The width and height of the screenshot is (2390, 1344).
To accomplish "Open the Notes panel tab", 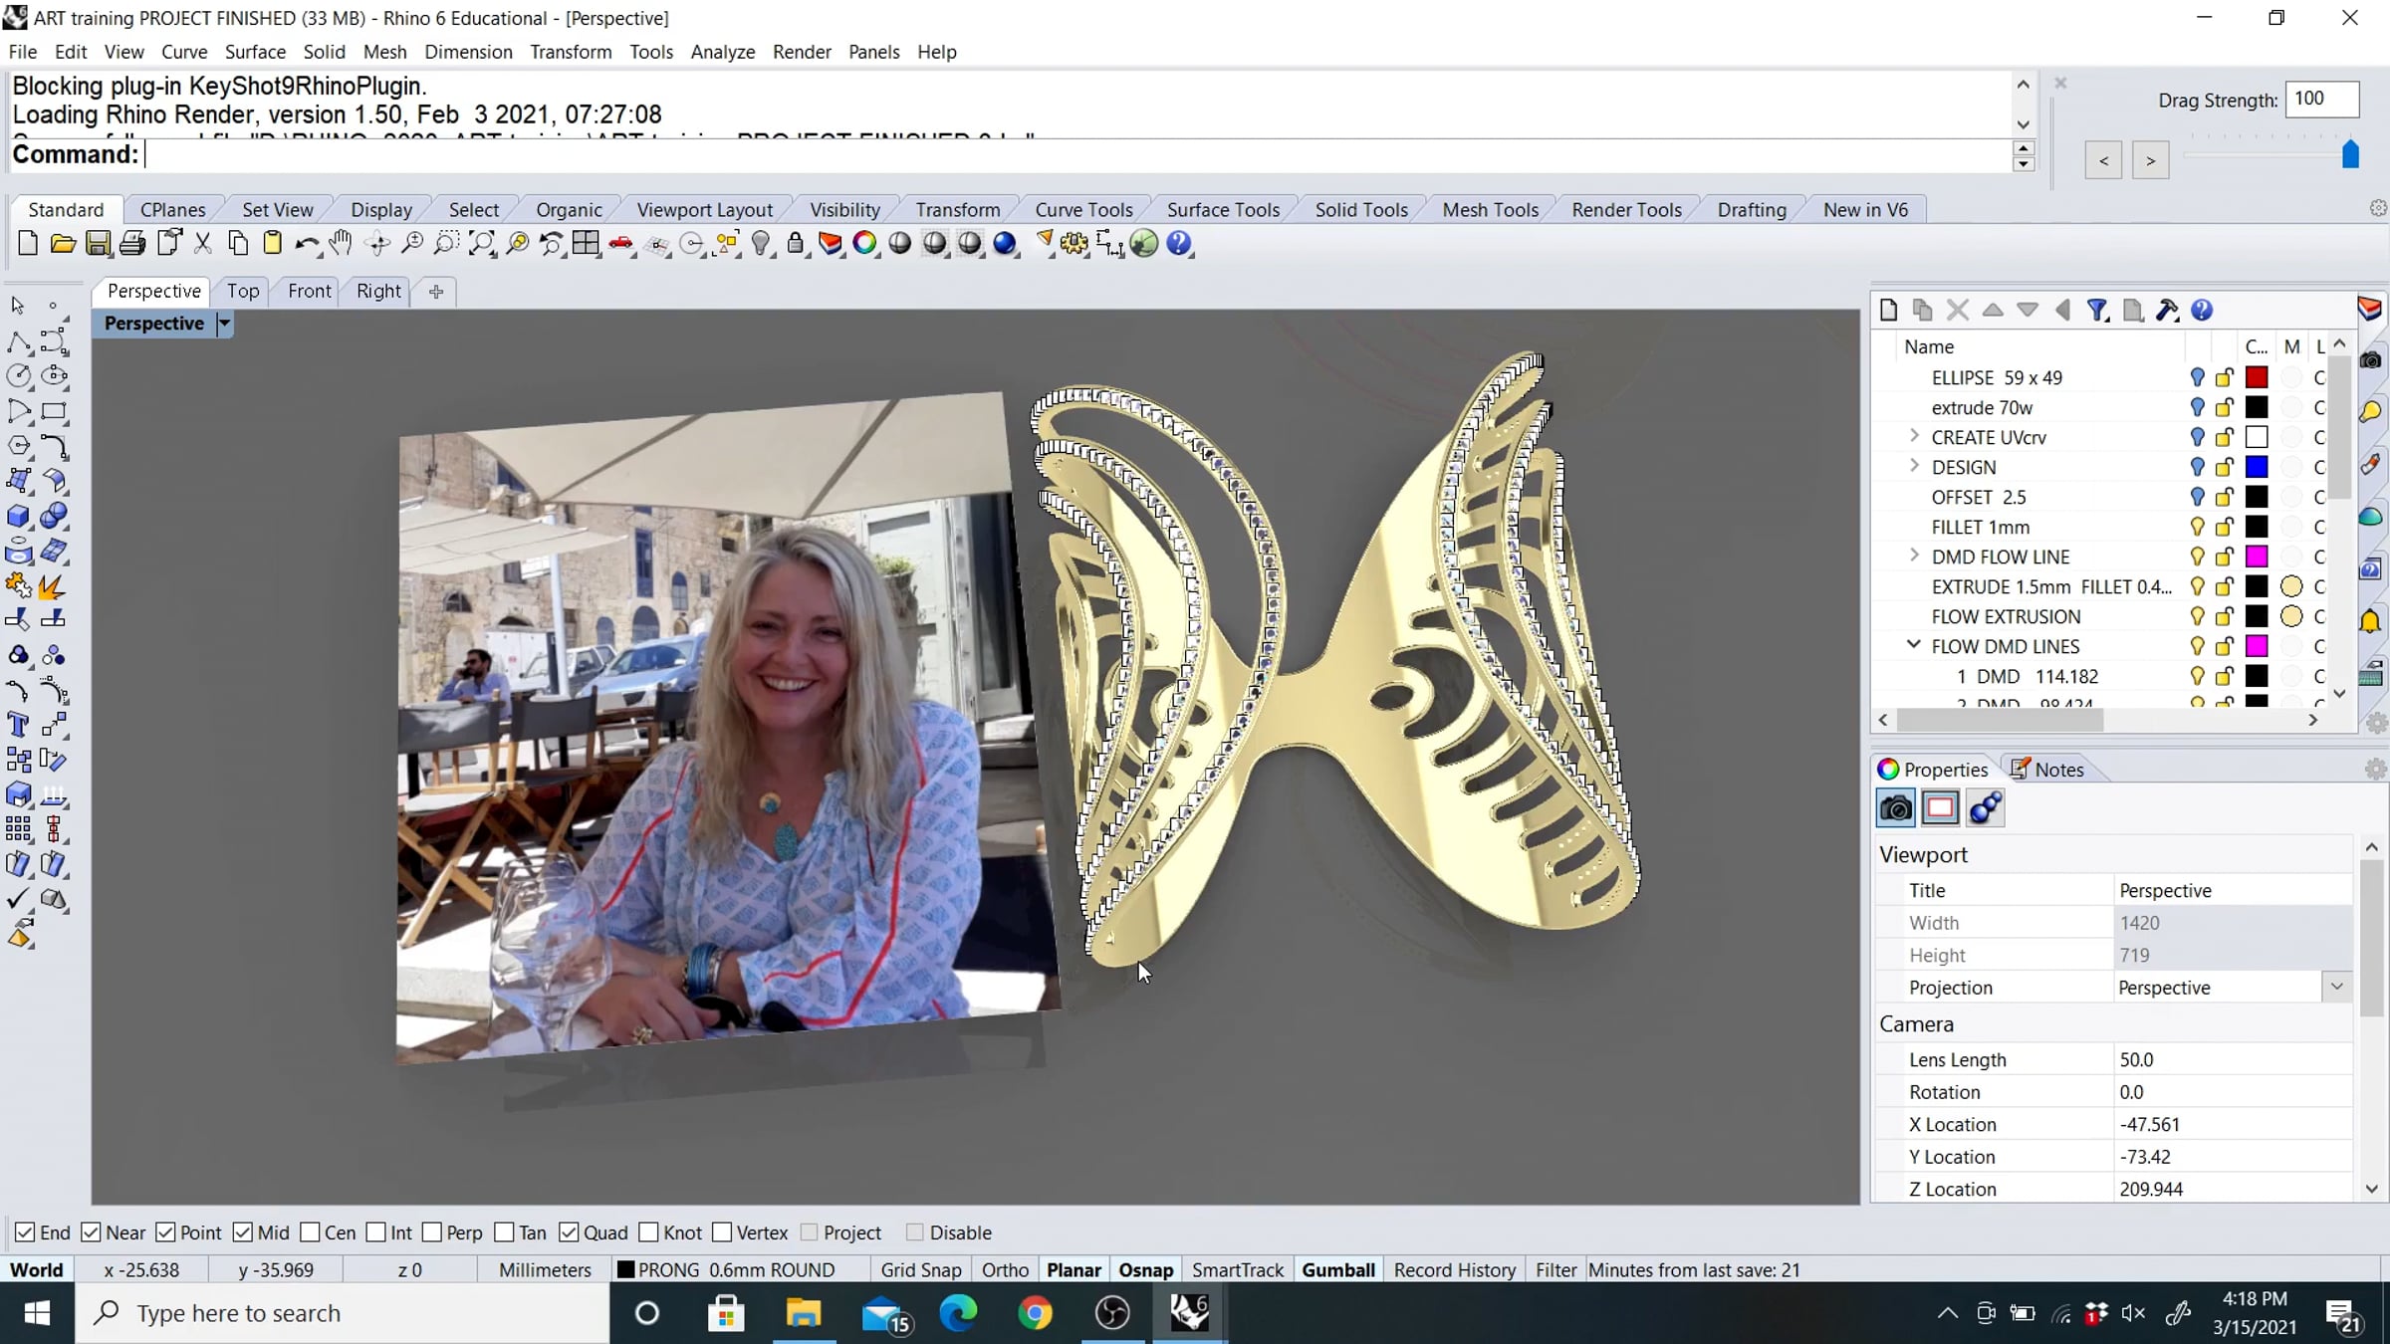I will (2048, 770).
